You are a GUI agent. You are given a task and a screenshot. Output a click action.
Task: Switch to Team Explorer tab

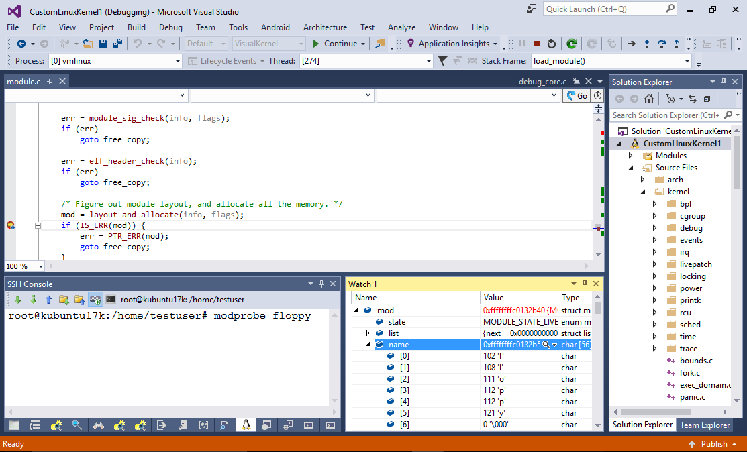pos(704,425)
